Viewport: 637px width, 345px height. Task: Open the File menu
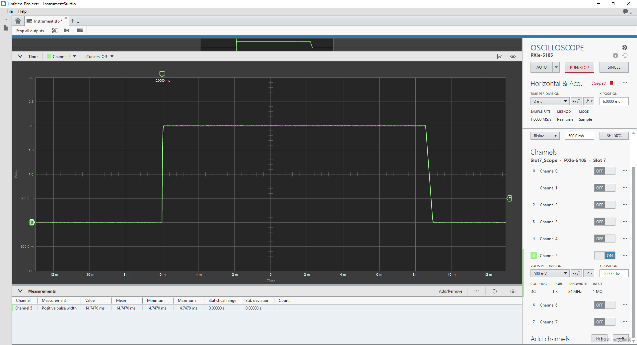(9, 11)
